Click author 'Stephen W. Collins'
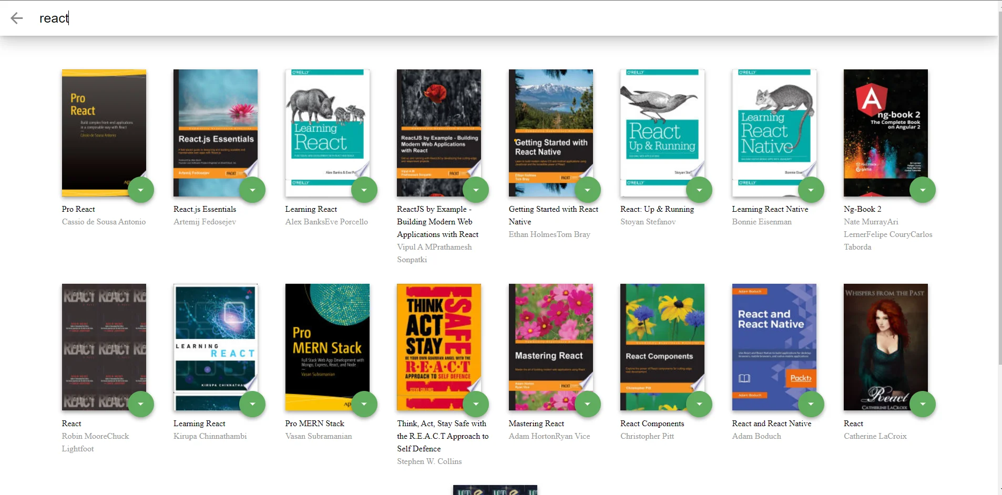1002x495 pixels. pos(430,461)
